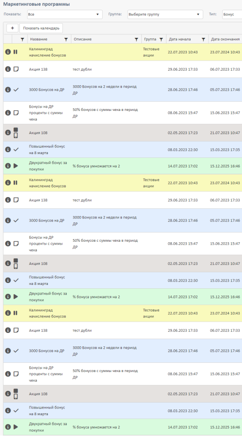Select the last Повышенный бонус на 8 марта name
Image resolution: width=242 pixels, height=436 pixels.
pyautogui.click(x=47, y=411)
